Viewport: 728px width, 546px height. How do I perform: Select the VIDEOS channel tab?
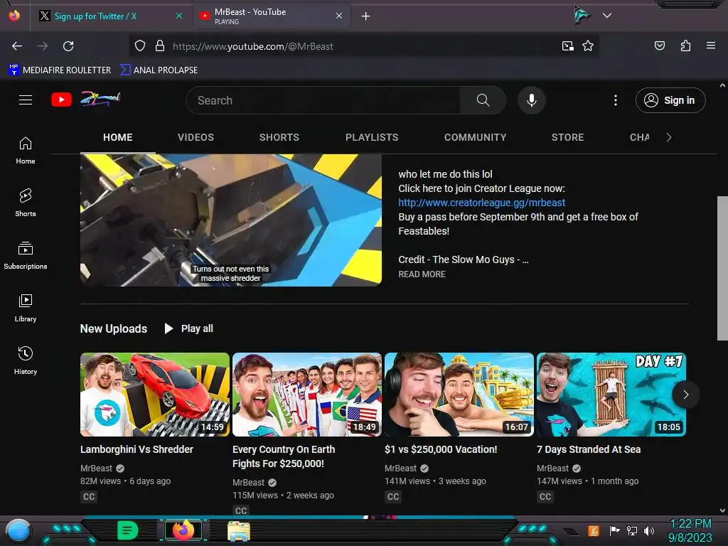pyautogui.click(x=196, y=137)
